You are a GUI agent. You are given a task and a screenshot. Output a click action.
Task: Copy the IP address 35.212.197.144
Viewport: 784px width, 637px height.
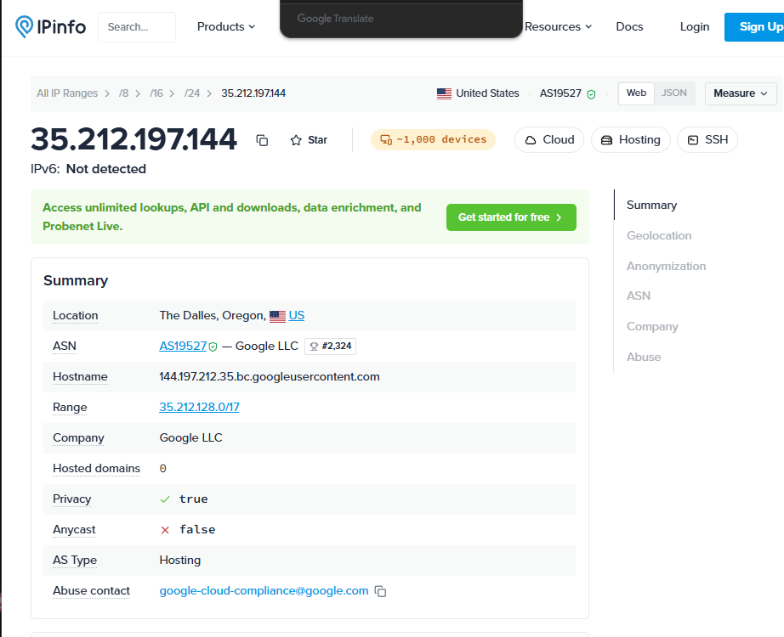click(x=262, y=140)
